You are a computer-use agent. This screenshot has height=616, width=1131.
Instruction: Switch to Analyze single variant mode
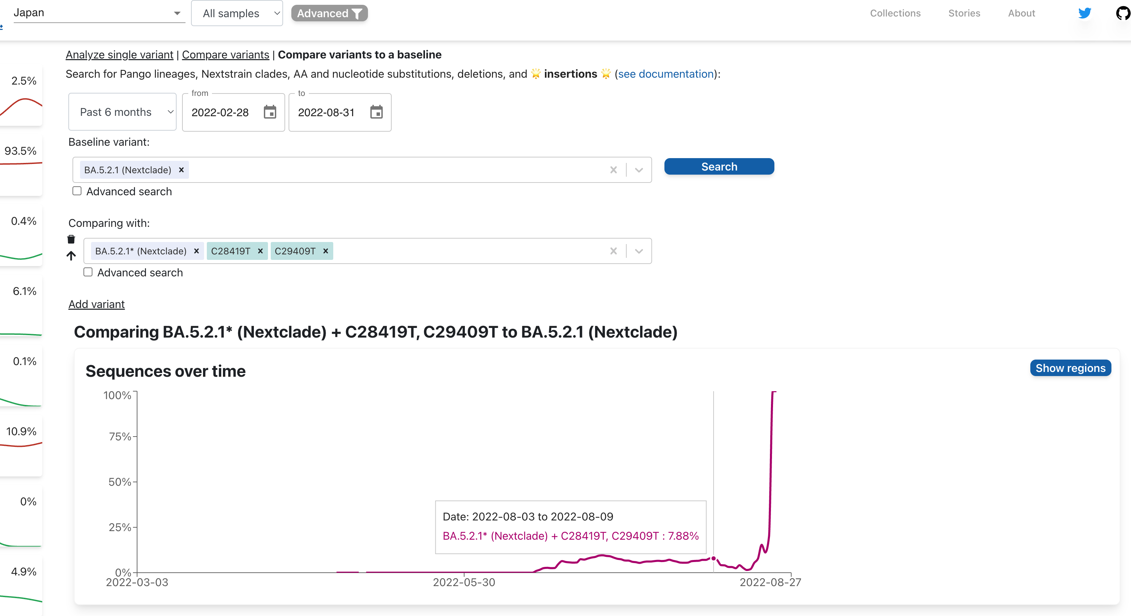120,54
